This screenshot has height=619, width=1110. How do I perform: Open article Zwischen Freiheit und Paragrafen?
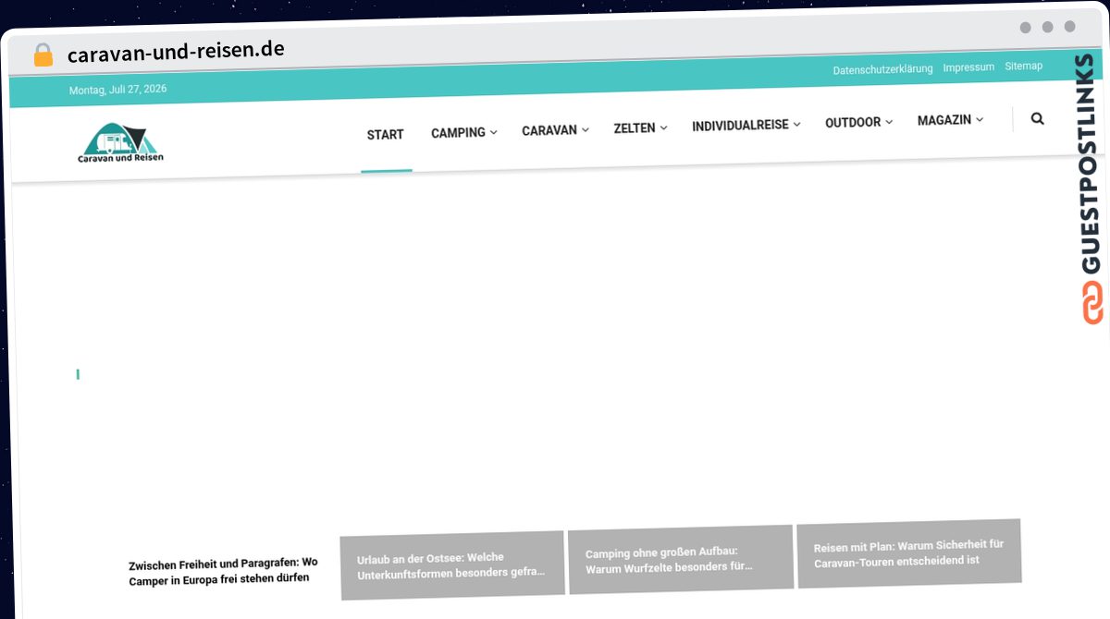pyautogui.click(x=223, y=570)
